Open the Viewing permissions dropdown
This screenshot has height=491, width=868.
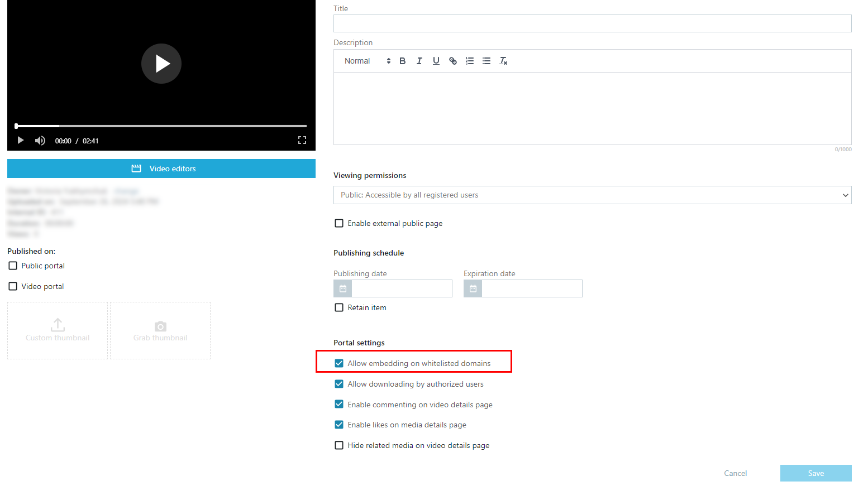tap(592, 195)
